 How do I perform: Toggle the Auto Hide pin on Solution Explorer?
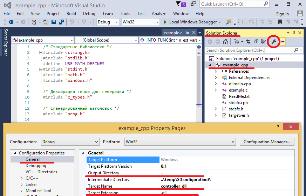tap(294, 33)
